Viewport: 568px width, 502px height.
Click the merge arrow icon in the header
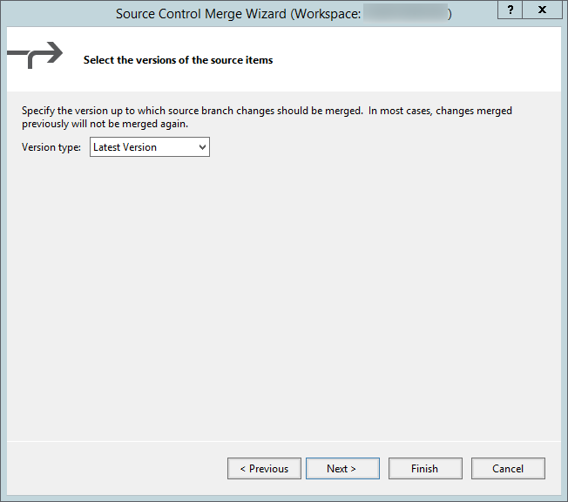tap(35, 55)
